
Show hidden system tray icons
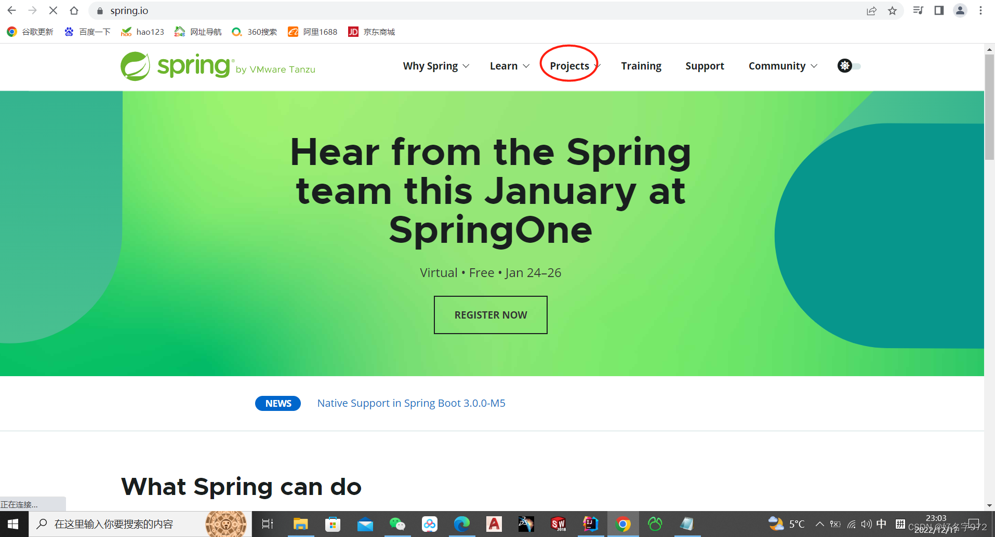(x=819, y=524)
